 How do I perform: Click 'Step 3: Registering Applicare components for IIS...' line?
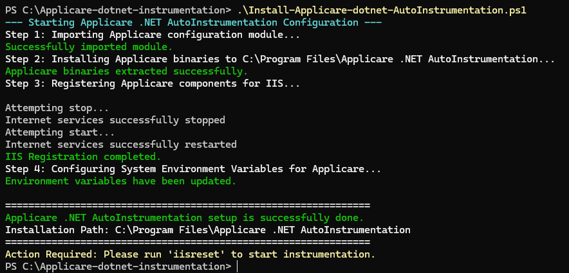tap(153, 84)
